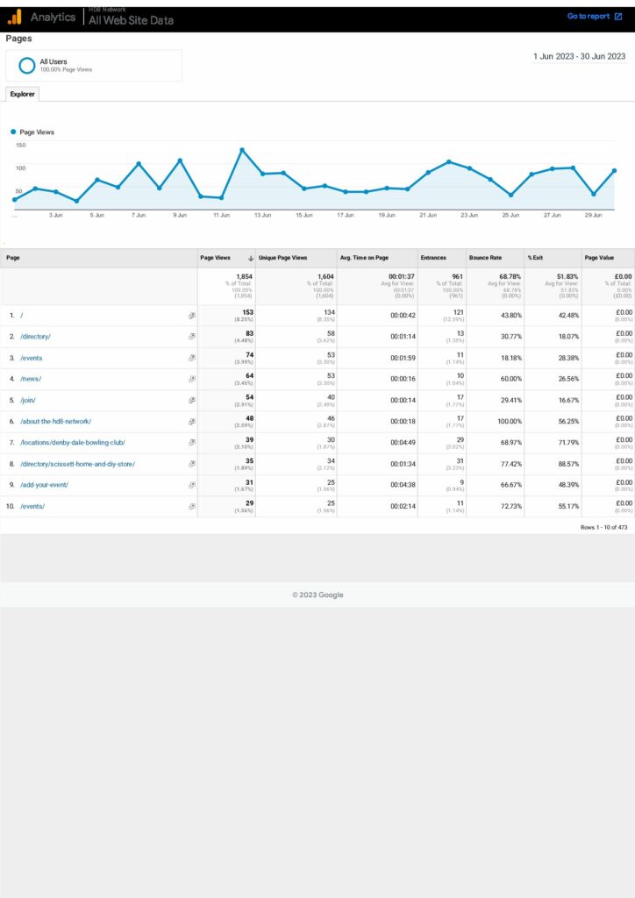
Task: Open external link icon beside Go to report
Action: 619,17
